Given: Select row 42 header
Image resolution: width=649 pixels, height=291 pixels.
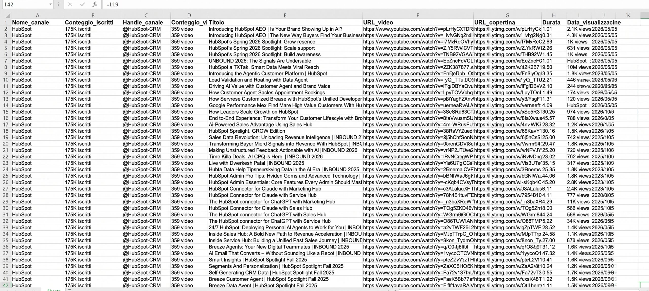Looking at the screenshot, I should click(x=6, y=285).
